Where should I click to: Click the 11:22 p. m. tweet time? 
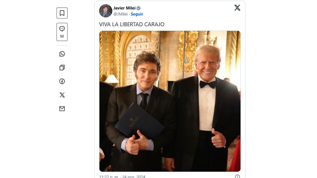(109, 176)
